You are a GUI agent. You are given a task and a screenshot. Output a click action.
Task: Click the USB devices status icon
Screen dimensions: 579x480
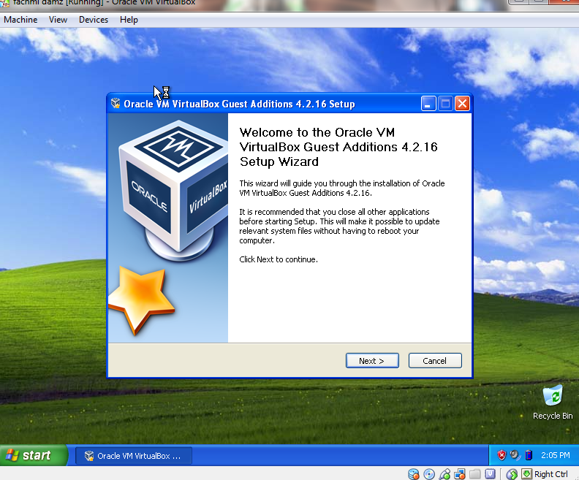pyautogui.click(x=444, y=474)
